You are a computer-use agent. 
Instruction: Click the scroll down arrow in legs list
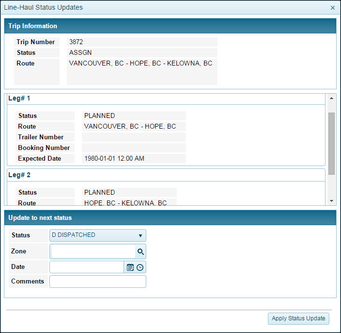331,200
